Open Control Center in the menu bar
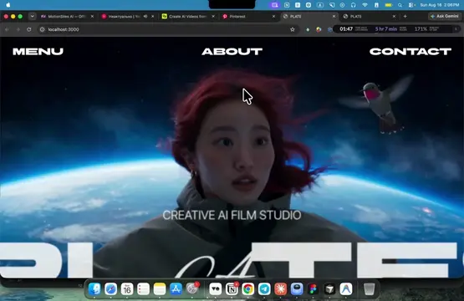 [x=410, y=5]
